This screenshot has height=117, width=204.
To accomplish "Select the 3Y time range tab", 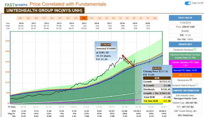I will pyautogui.click(x=148, y=18).
